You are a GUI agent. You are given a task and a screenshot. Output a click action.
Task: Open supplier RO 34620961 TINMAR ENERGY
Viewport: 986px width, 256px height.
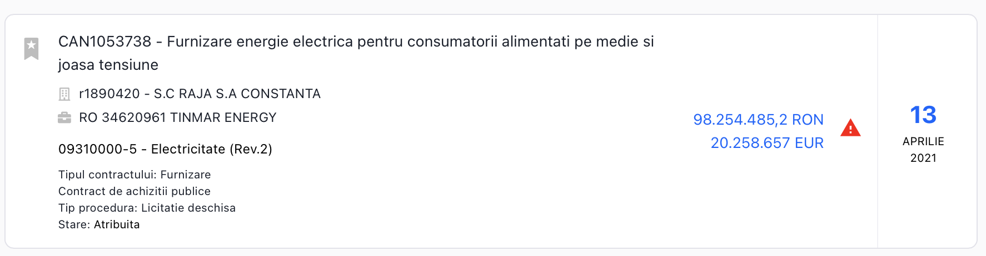[x=178, y=117]
